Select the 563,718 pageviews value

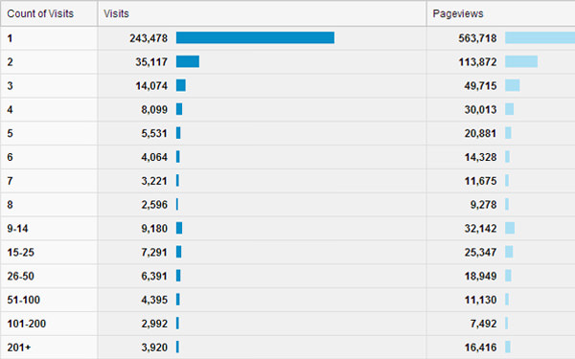pos(477,38)
